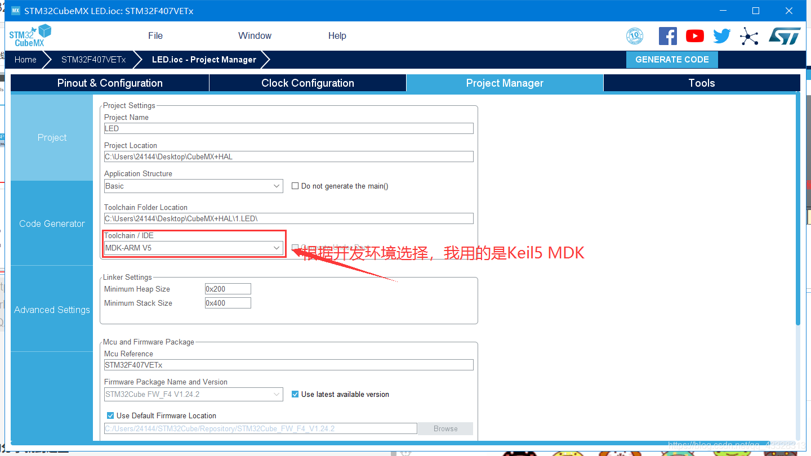Select LED.ioc - Project Manager breadcrumb

204,60
